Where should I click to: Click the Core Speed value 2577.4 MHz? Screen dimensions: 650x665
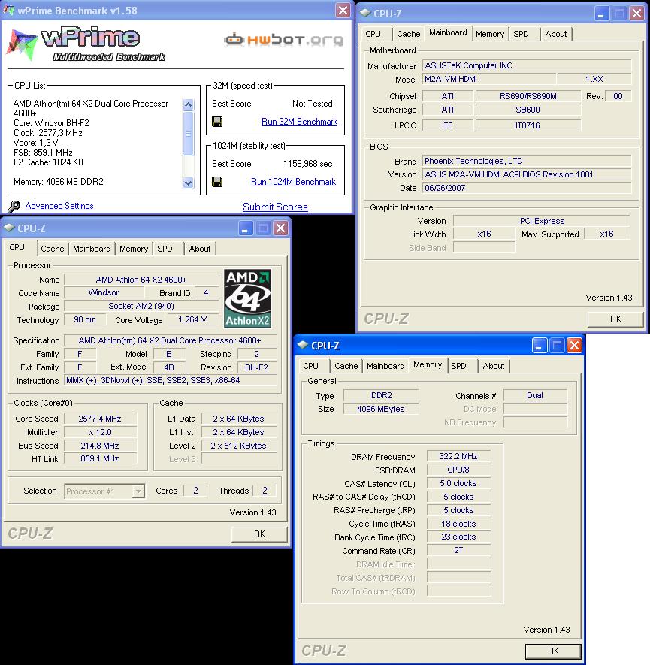(100, 419)
